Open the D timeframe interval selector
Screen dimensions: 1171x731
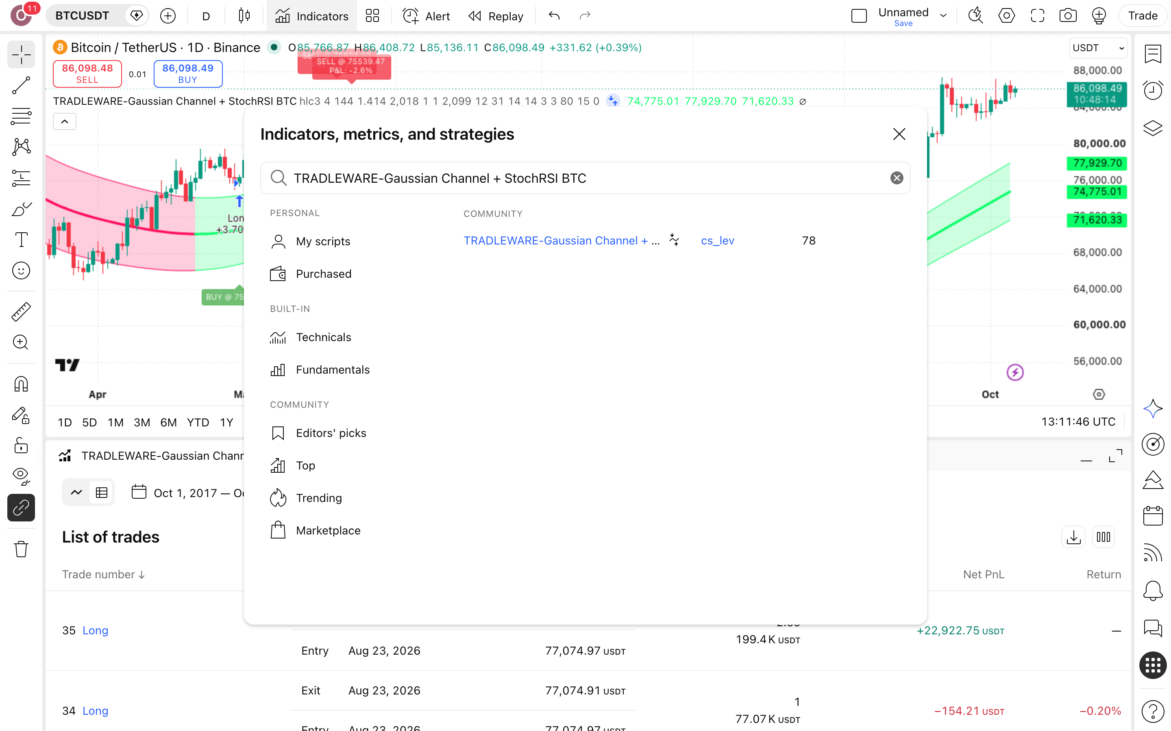206,16
